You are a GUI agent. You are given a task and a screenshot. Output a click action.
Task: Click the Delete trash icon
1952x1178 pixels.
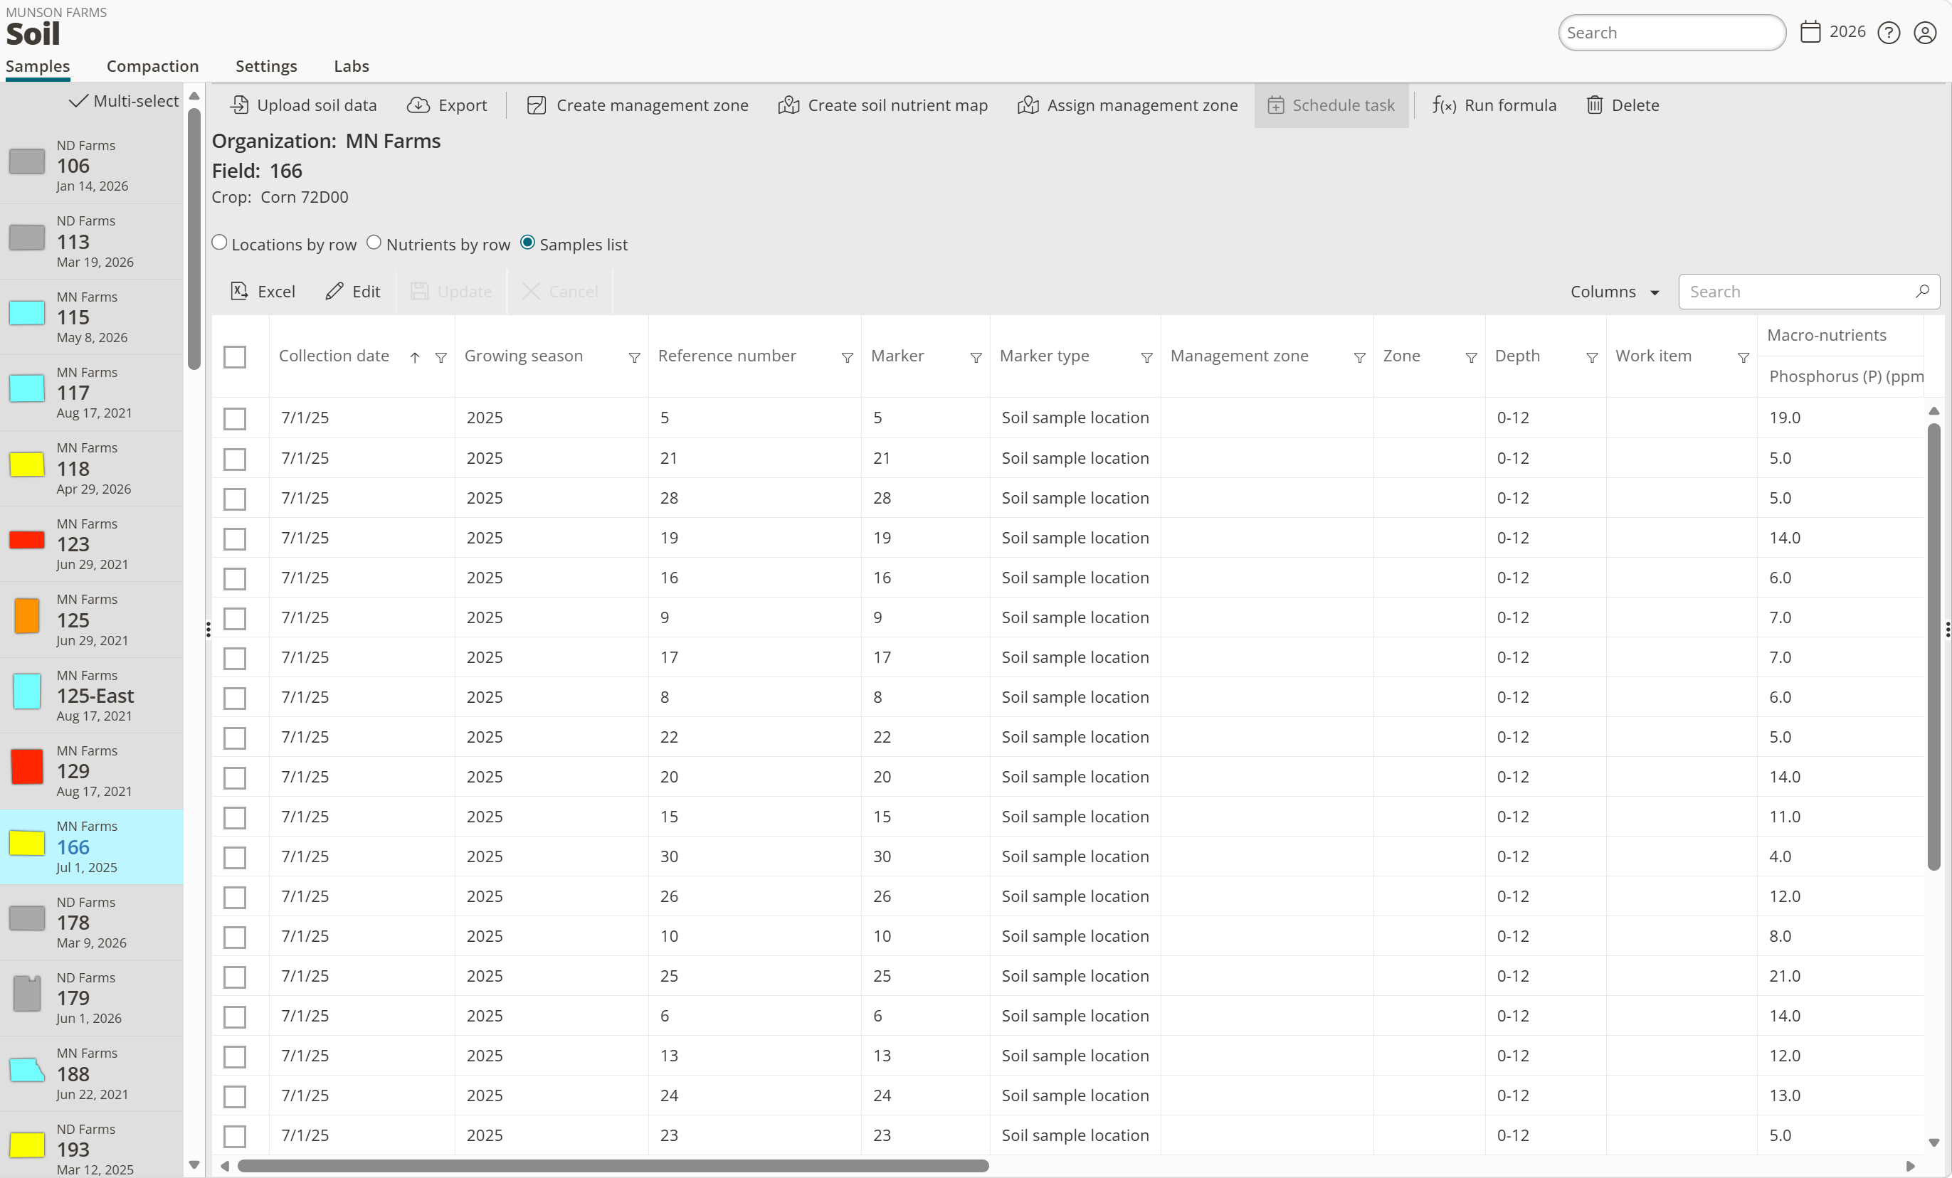coord(1594,105)
